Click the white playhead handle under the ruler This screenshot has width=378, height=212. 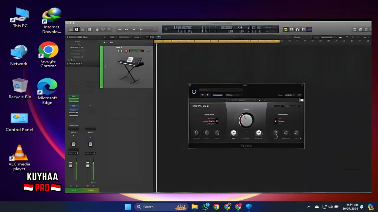click(x=156, y=44)
